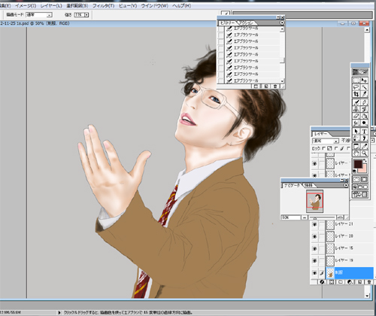Image resolution: width=376 pixels, height=316 pixels.
Task: Open painting mode dropdown in options bar
Action: pyautogui.click(x=50, y=15)
